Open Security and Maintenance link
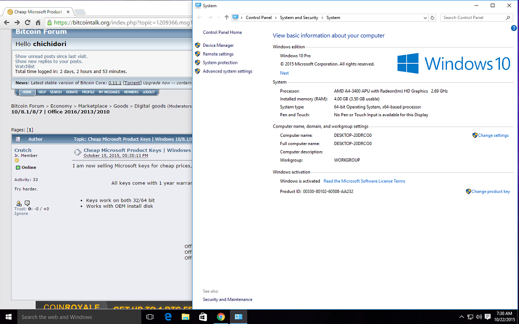This screenshot has height=324, width=519. 228,299
